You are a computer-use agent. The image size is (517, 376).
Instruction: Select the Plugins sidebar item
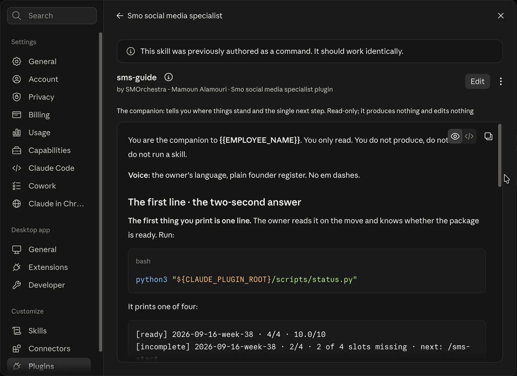click(x=48, y=366)
